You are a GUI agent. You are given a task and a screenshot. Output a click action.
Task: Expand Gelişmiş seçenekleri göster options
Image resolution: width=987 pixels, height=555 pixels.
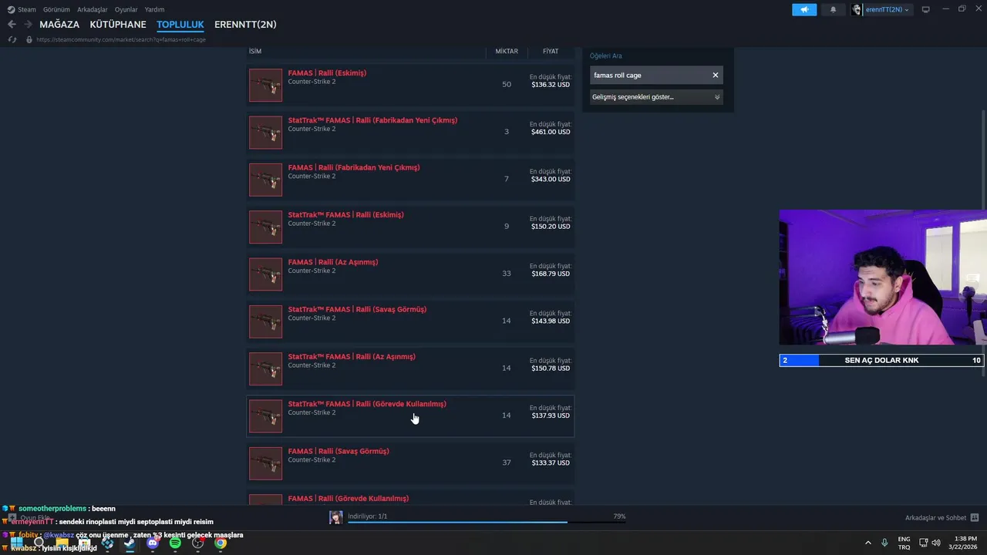tap(656, 97)
